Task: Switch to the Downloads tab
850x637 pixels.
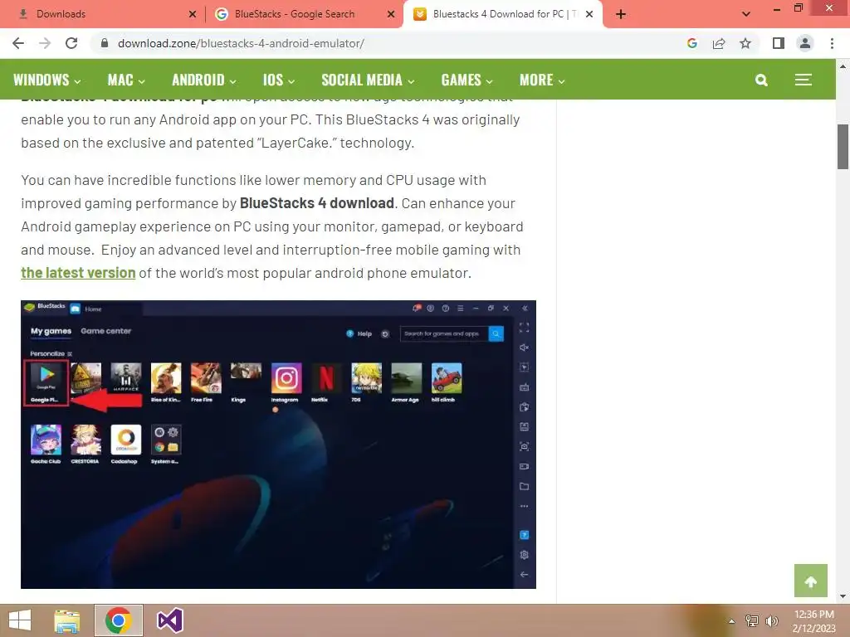Action: [103, 14]
